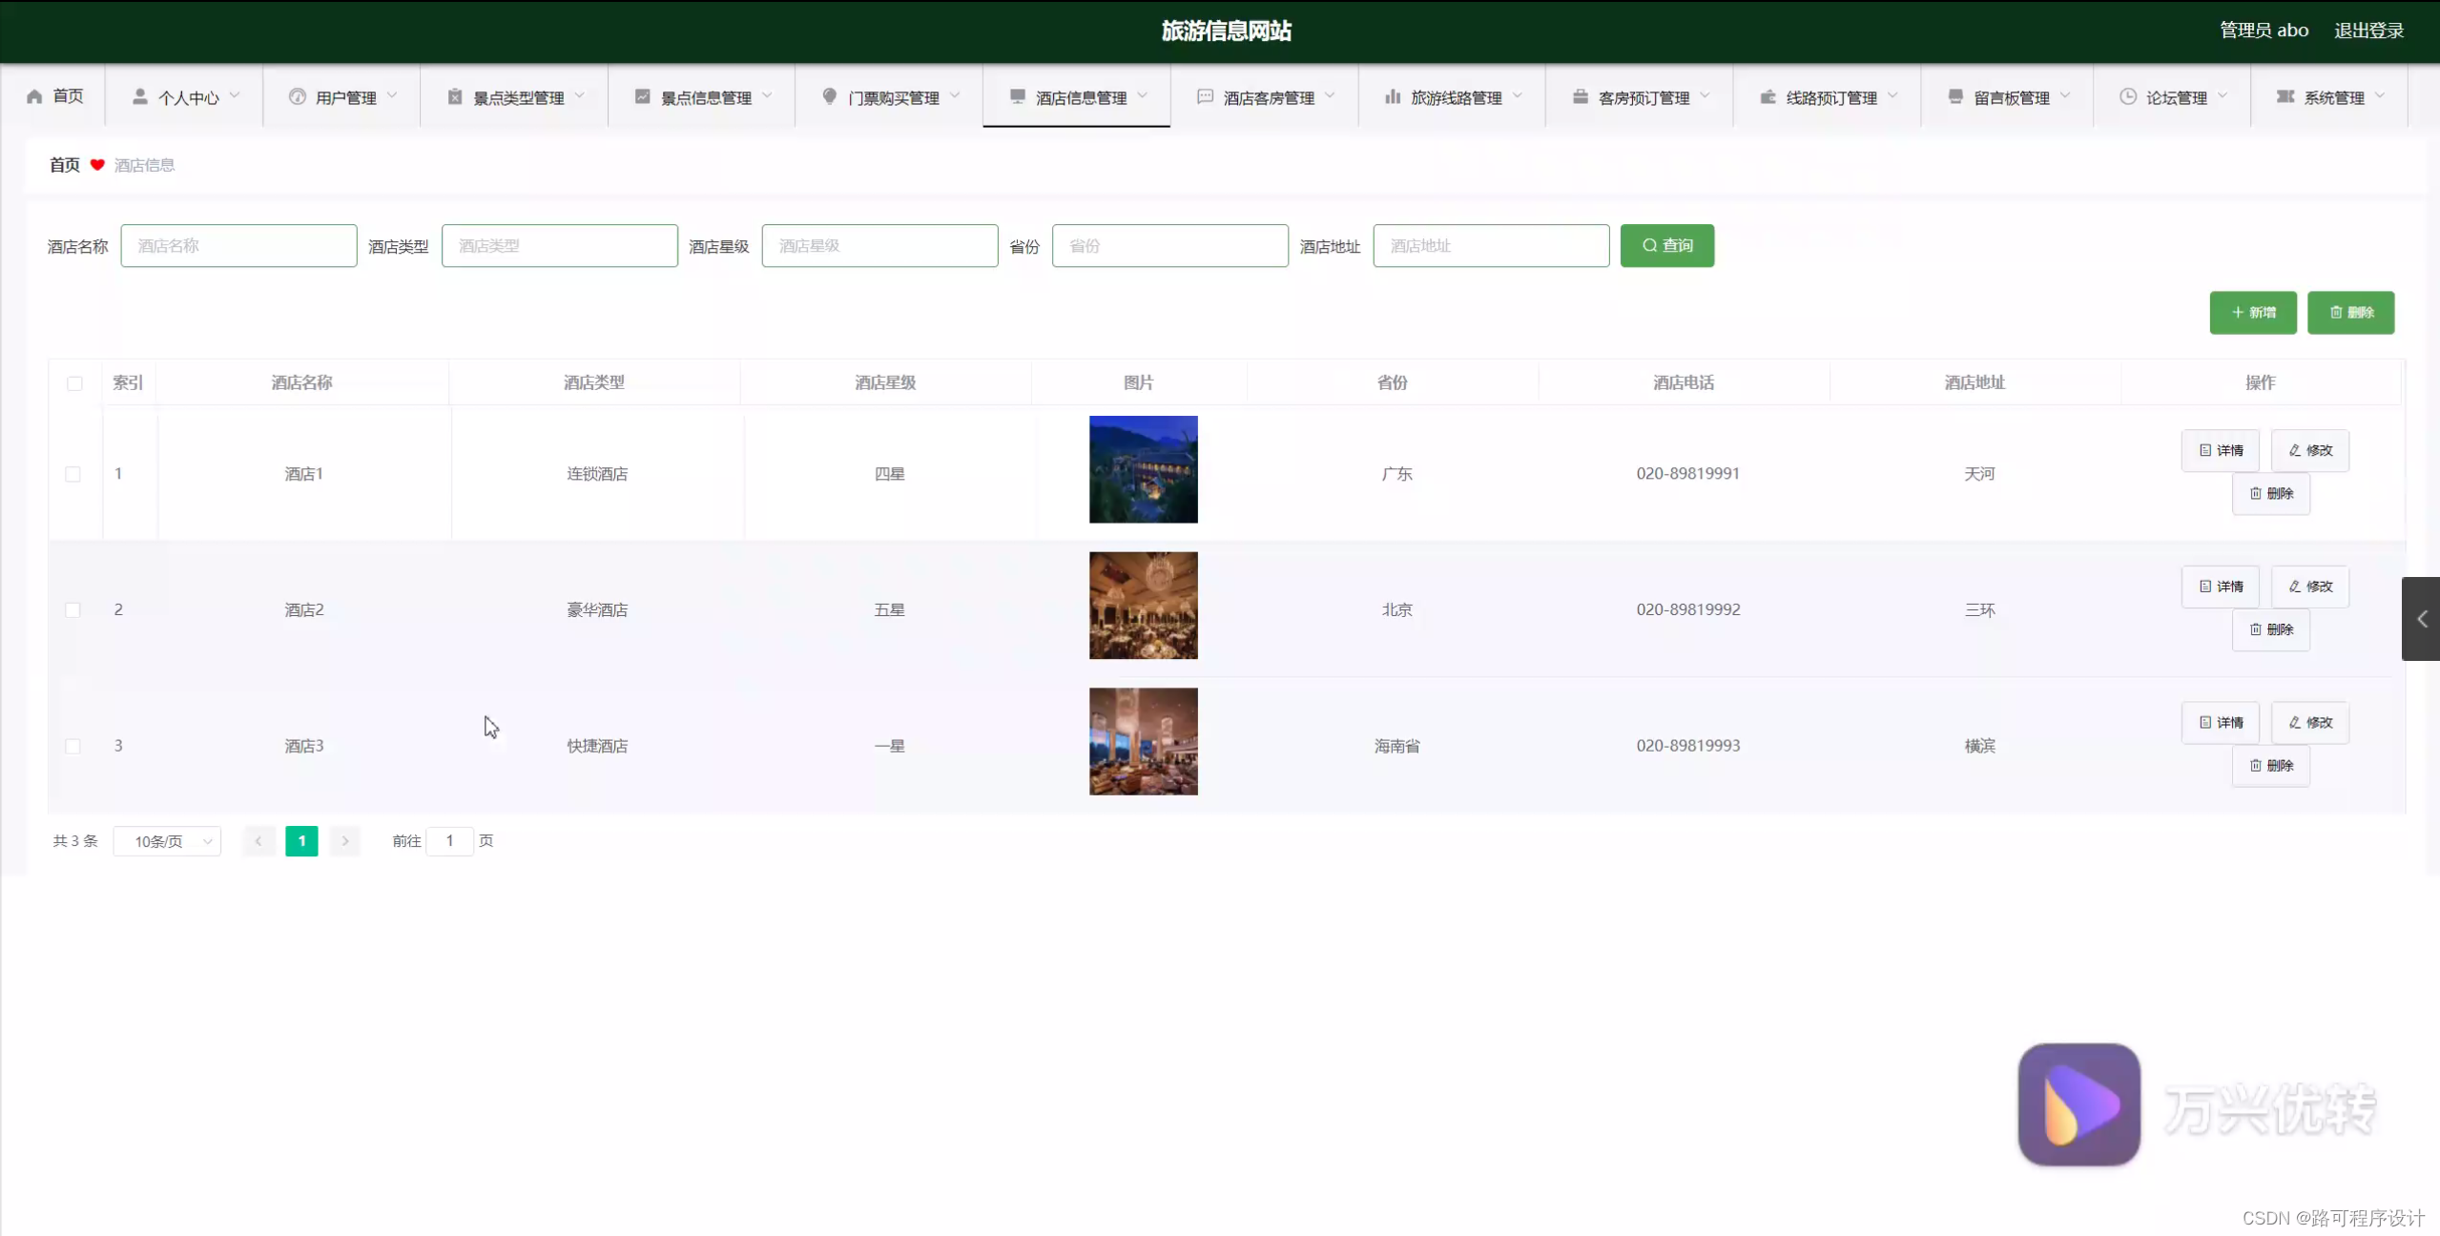Collapse the panel using right edge arrow

click(x=2423, y=618)
